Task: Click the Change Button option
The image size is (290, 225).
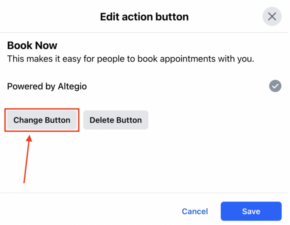Action: coord(42,120)
